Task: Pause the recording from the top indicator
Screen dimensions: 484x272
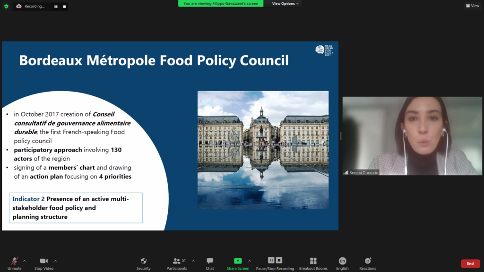Action: coord(56,7)
